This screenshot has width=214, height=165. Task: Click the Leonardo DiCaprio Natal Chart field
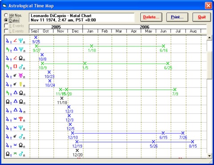(82, 18)
